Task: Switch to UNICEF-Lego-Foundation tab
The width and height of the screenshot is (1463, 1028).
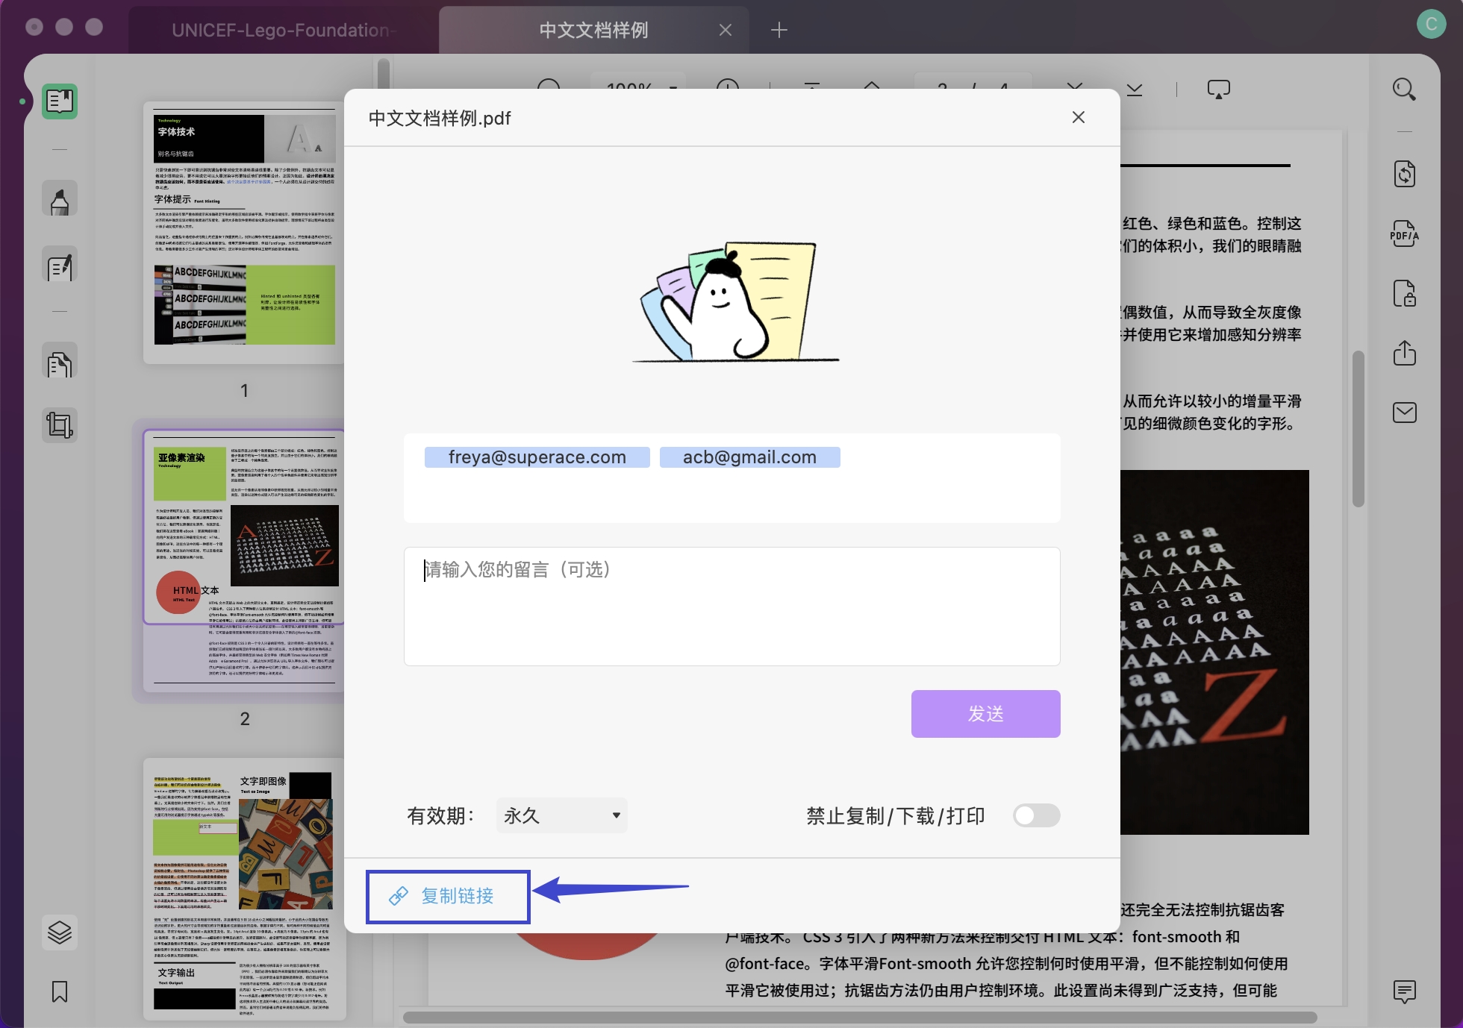Action: 284,30
